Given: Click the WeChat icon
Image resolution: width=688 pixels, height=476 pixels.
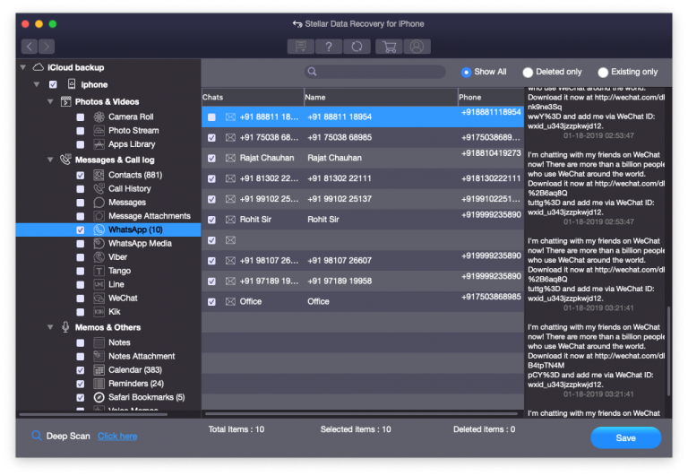Looking at the screenshot, I should 99,298.
